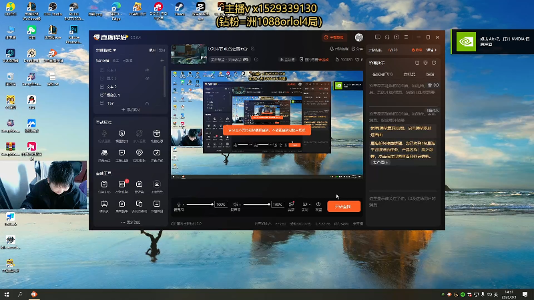Switch to portrait (竖屏) orientation toggle
534x300 pixels.
(162, 51)
